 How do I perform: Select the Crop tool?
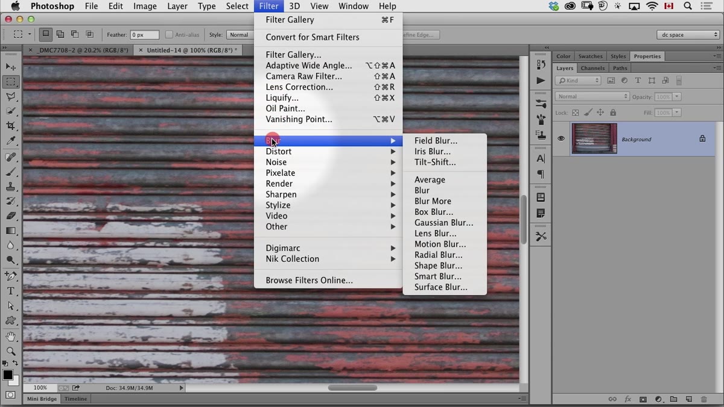coord(11,126)
